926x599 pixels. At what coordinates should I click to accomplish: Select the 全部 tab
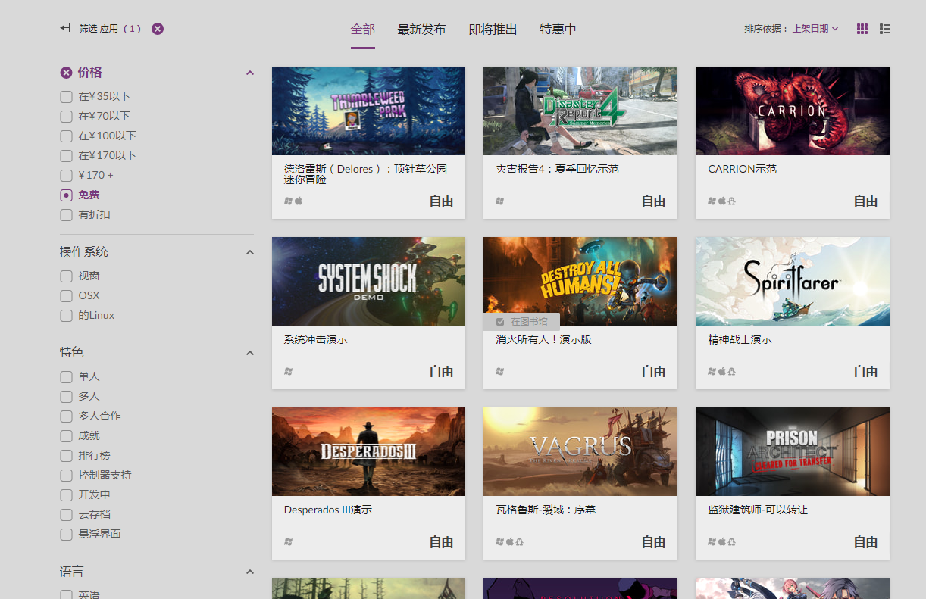(x=363, y=29)
